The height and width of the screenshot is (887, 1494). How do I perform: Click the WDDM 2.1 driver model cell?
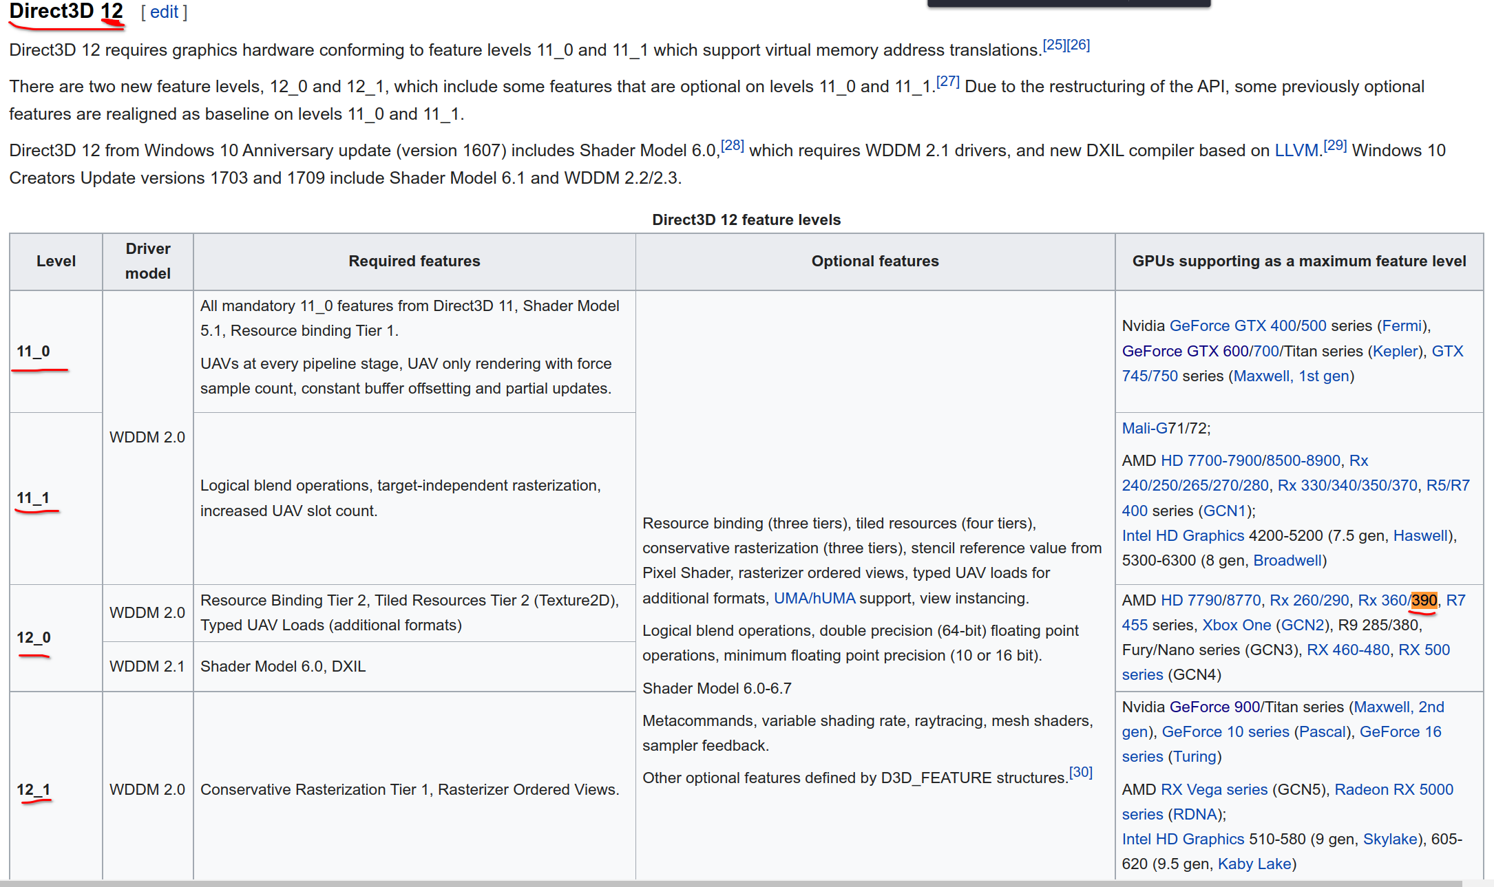click(148, 666)
